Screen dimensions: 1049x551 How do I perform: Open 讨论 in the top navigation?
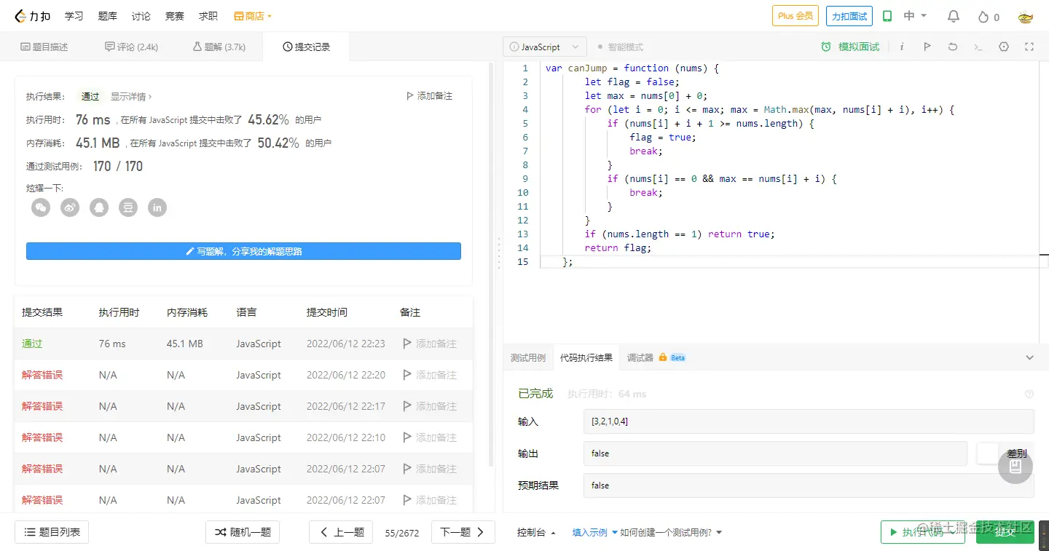141,16
